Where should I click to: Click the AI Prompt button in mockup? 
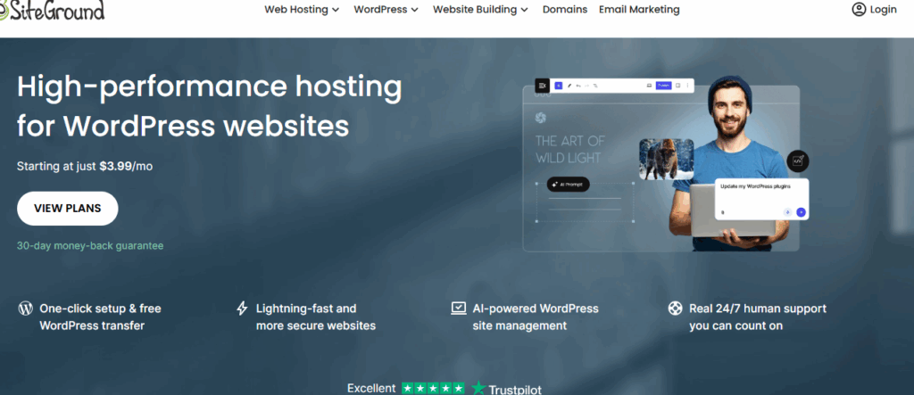tap(569, 185)
